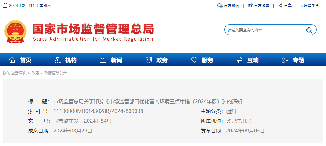Select index number 11100000MB0143028R/2024-809038

coord(98,111)
